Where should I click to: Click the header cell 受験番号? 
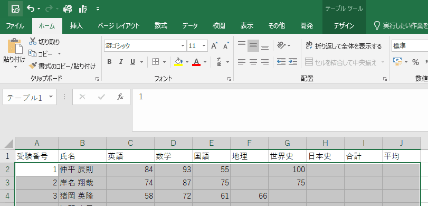pyautogui.click(x=36, y=156)
